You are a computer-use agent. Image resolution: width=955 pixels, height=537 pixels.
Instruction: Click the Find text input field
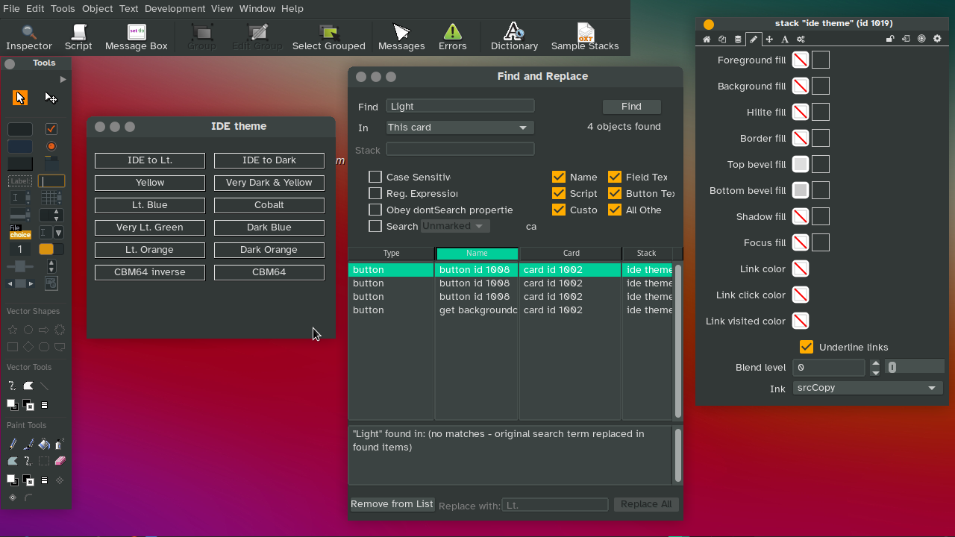(x=460, y=106)
